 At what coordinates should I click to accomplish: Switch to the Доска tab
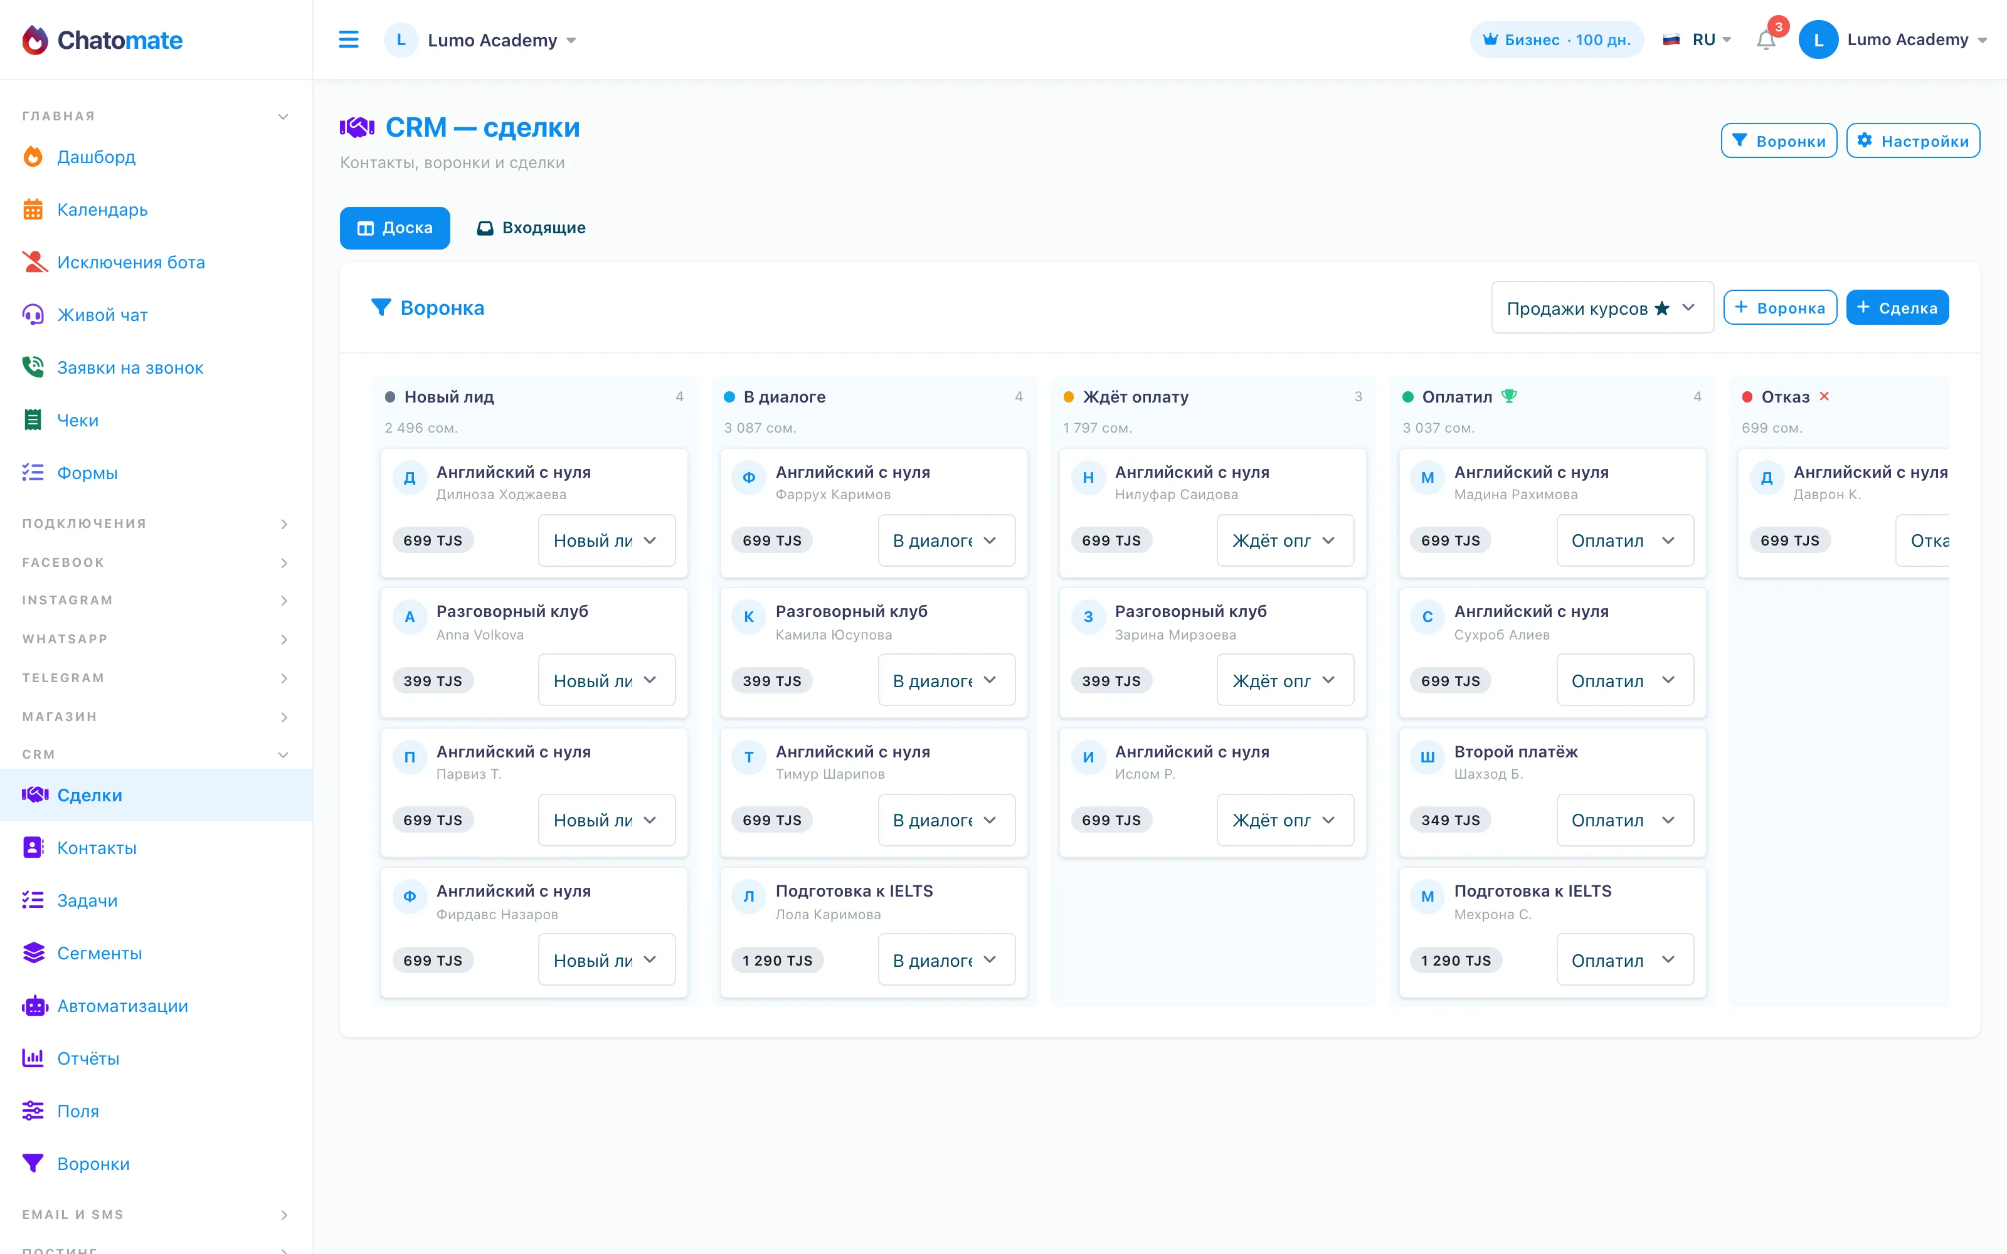[x=395, y=227]
